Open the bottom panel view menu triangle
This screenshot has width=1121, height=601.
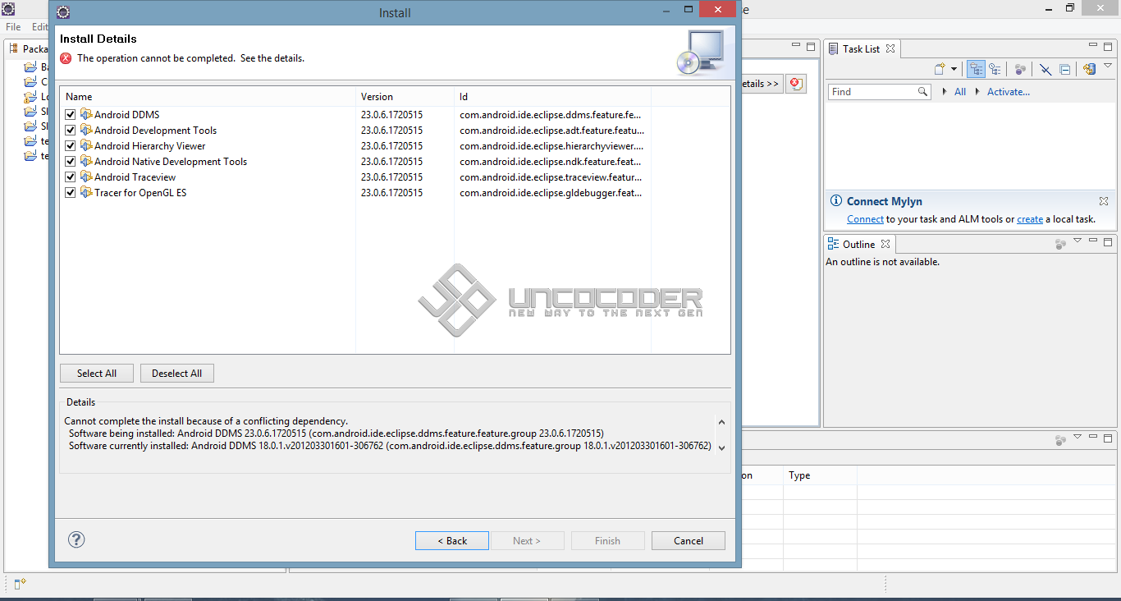[x=1078, y=436]
